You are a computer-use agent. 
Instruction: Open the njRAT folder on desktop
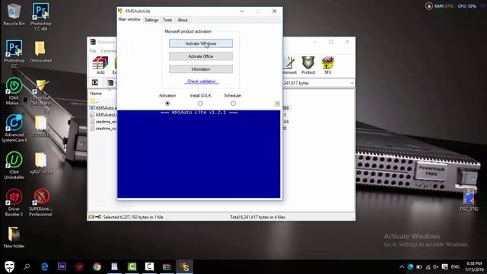click(40, 163)
